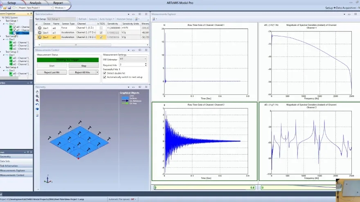Toggle the ai0 channel checkbox in Test Setup 1
This screenshot has width=360, height=202.
pos(14,27)
